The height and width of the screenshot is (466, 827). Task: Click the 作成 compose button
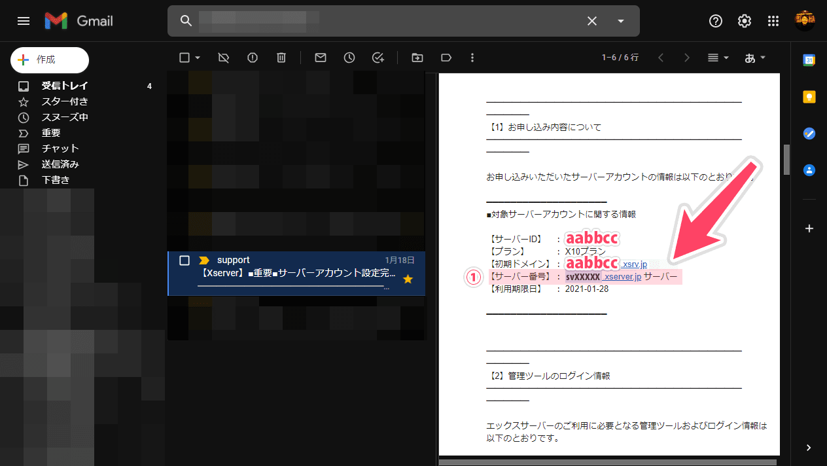point(50,60)
